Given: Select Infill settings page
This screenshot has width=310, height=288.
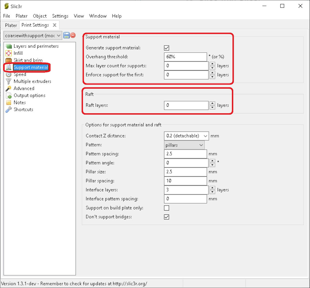Looking at the screenshot, I should pyautogui.click(x=18, y=53).
